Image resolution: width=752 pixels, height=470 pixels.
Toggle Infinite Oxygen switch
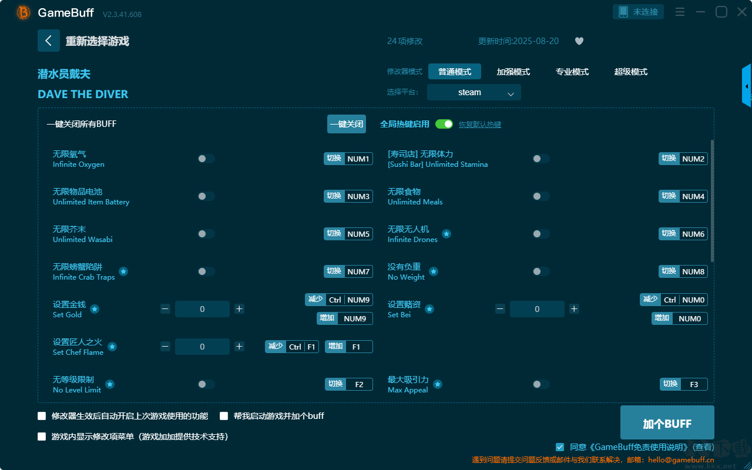click(x=206, y=159)
